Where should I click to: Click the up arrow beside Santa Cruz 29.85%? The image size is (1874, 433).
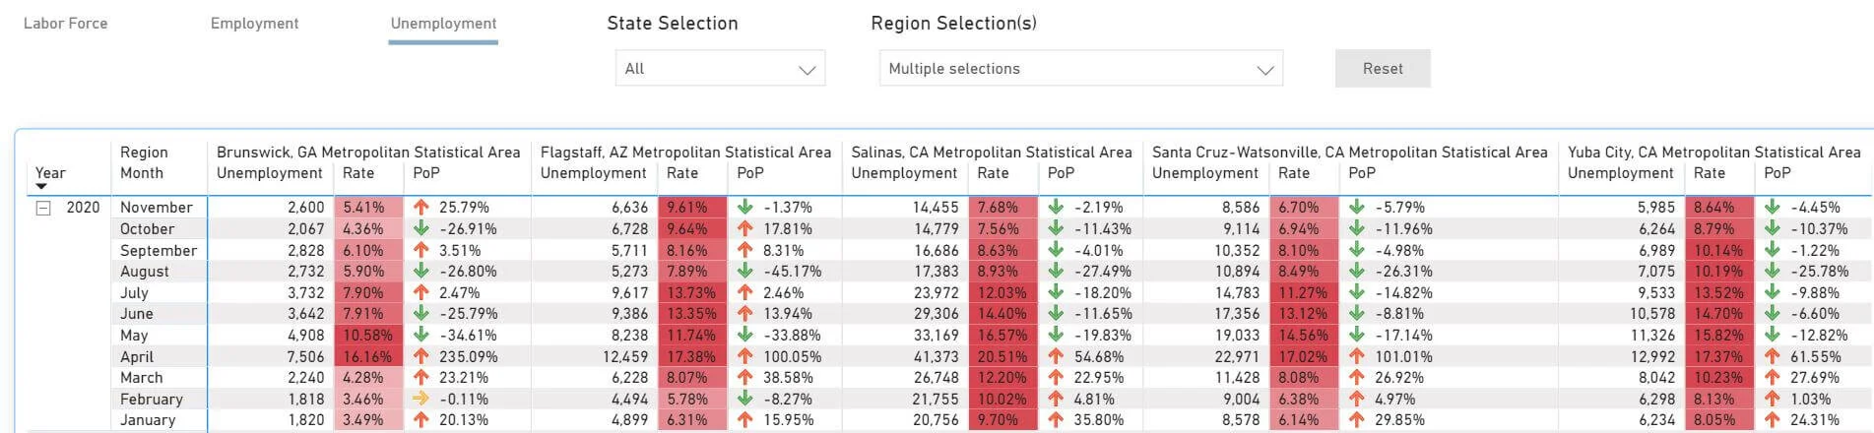[1357, 420]
